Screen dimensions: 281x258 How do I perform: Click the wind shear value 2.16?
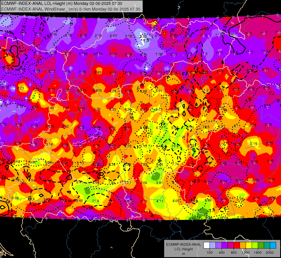pyautogui.click(x=253, y=144)
